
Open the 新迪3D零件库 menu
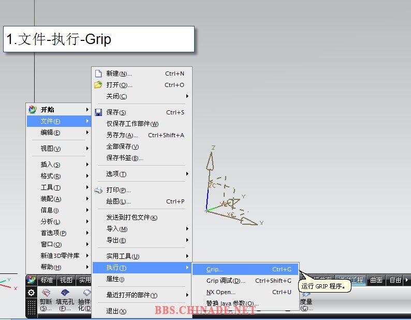coord(58,256)
